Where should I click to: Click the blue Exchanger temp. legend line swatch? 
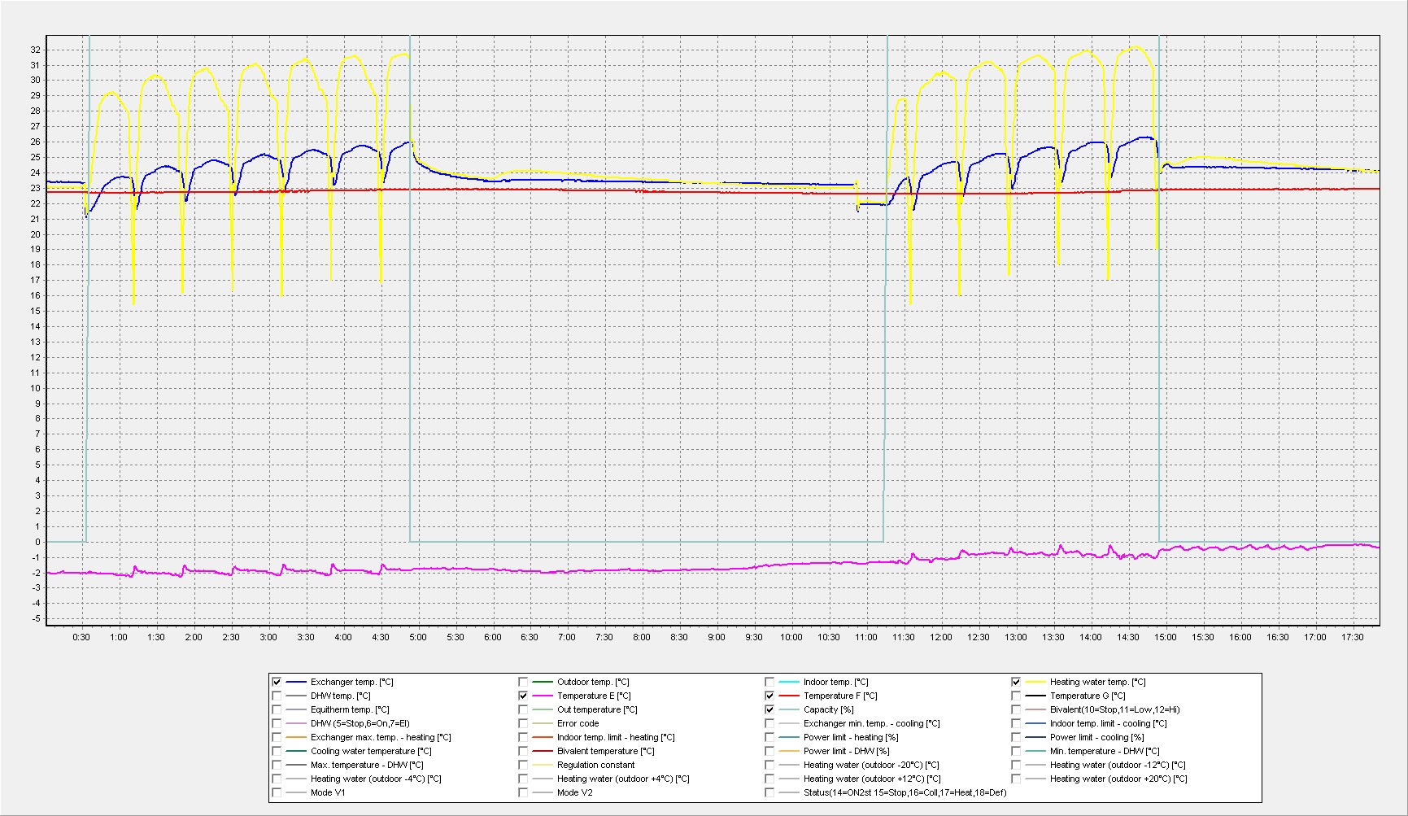click(x=296, y=682)
